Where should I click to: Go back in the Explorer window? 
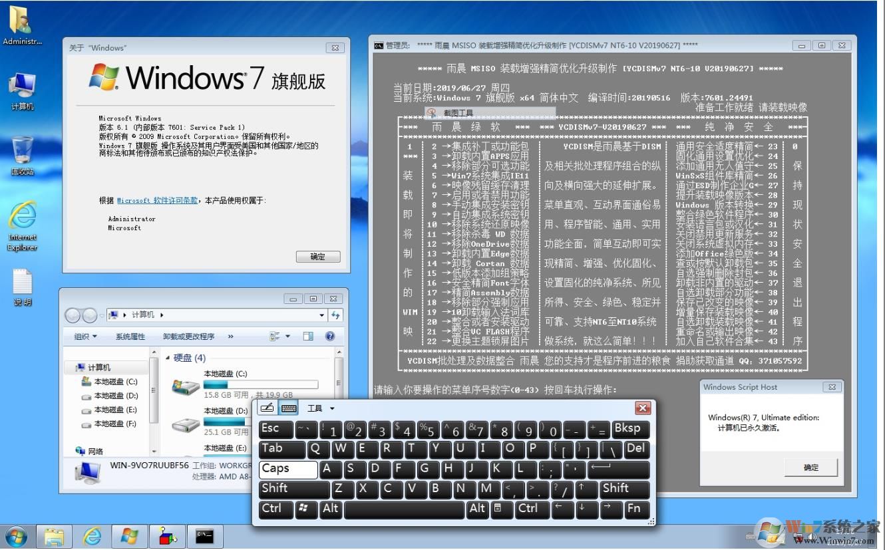pos(73,315)
